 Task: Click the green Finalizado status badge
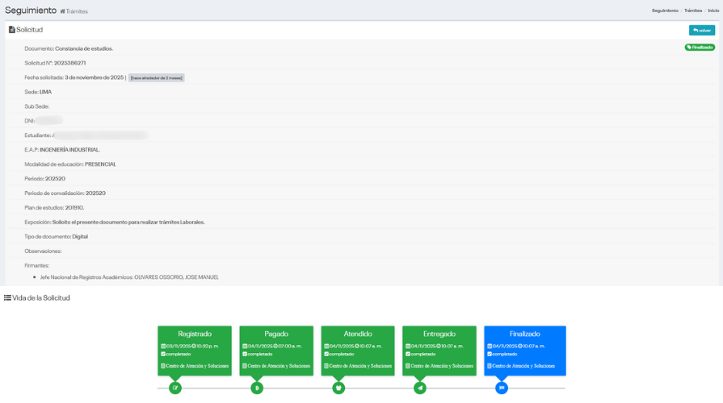(x=700, y=48)
